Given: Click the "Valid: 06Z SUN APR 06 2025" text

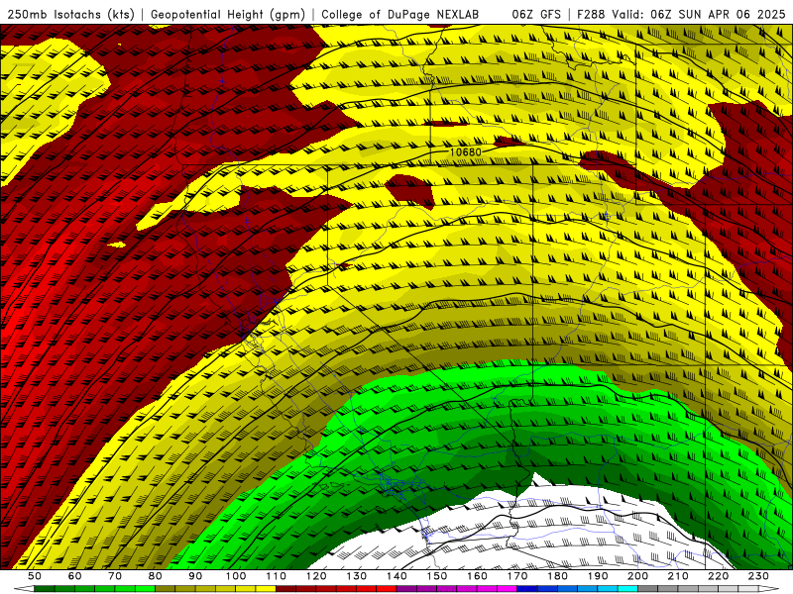Looking at the screenshot, I should click(699, 15).
